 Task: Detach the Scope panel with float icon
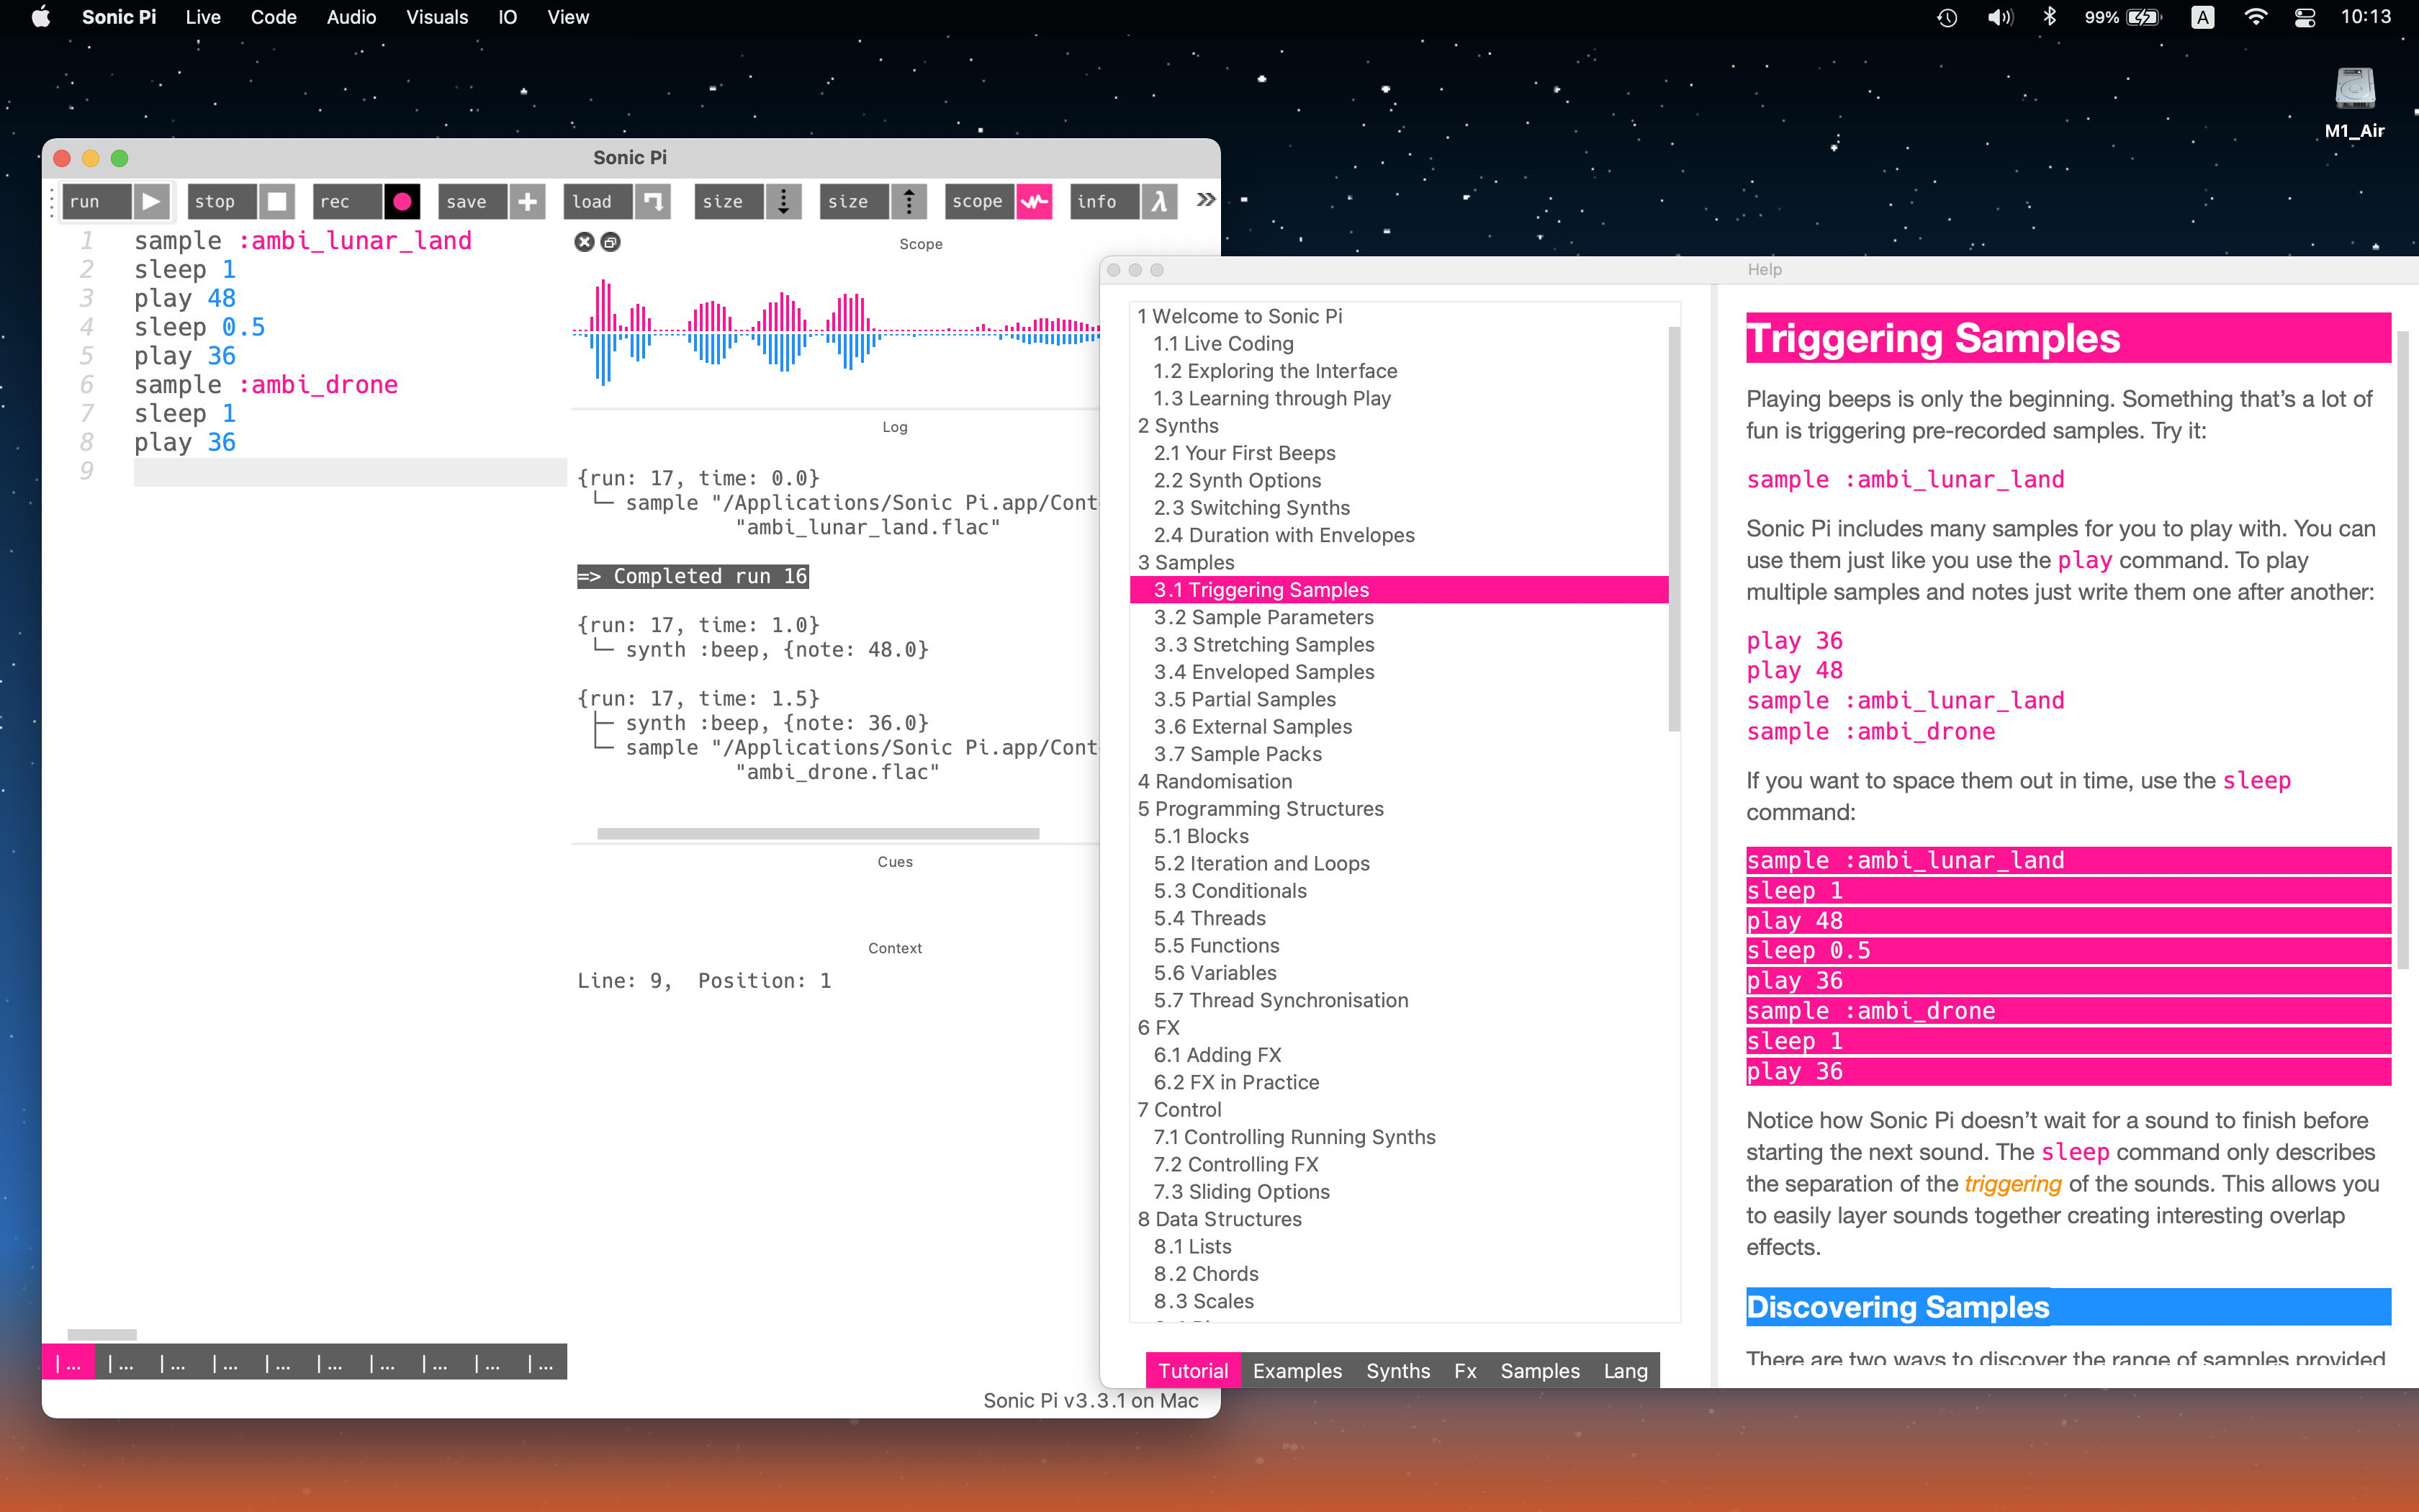[611, 242]
